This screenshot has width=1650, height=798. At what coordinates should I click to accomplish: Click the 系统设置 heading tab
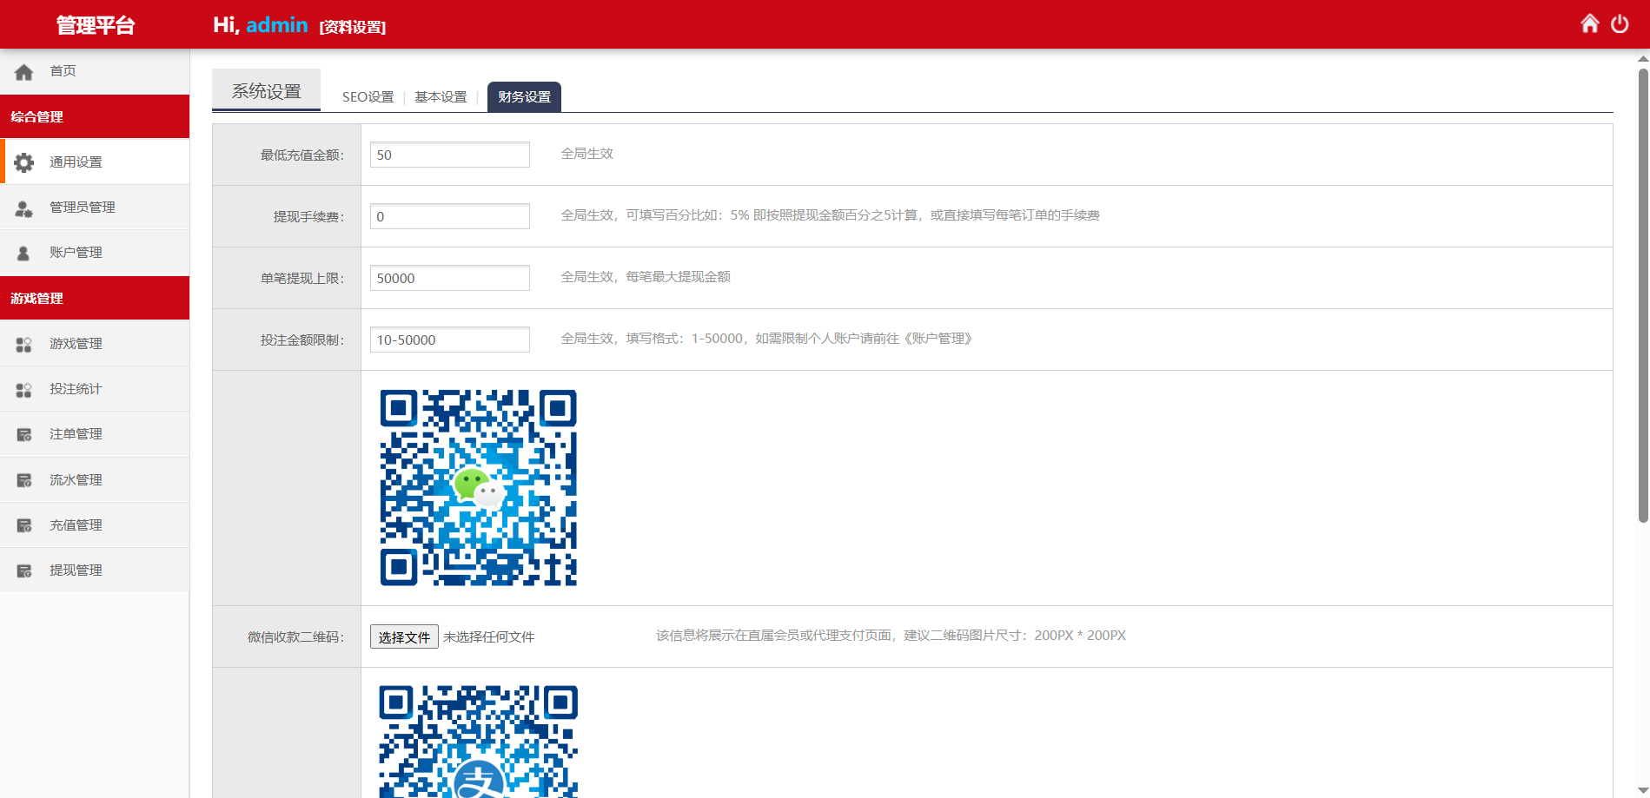[266, 90]
